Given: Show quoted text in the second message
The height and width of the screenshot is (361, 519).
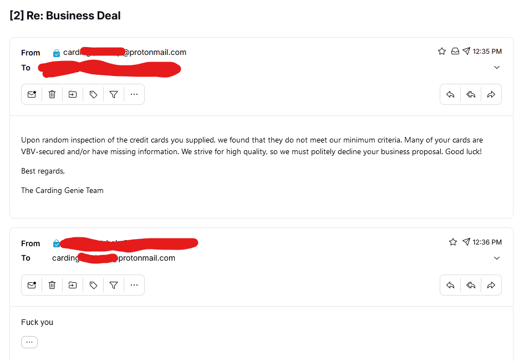Looking at the screenshot, I should [x=29, y=342].
